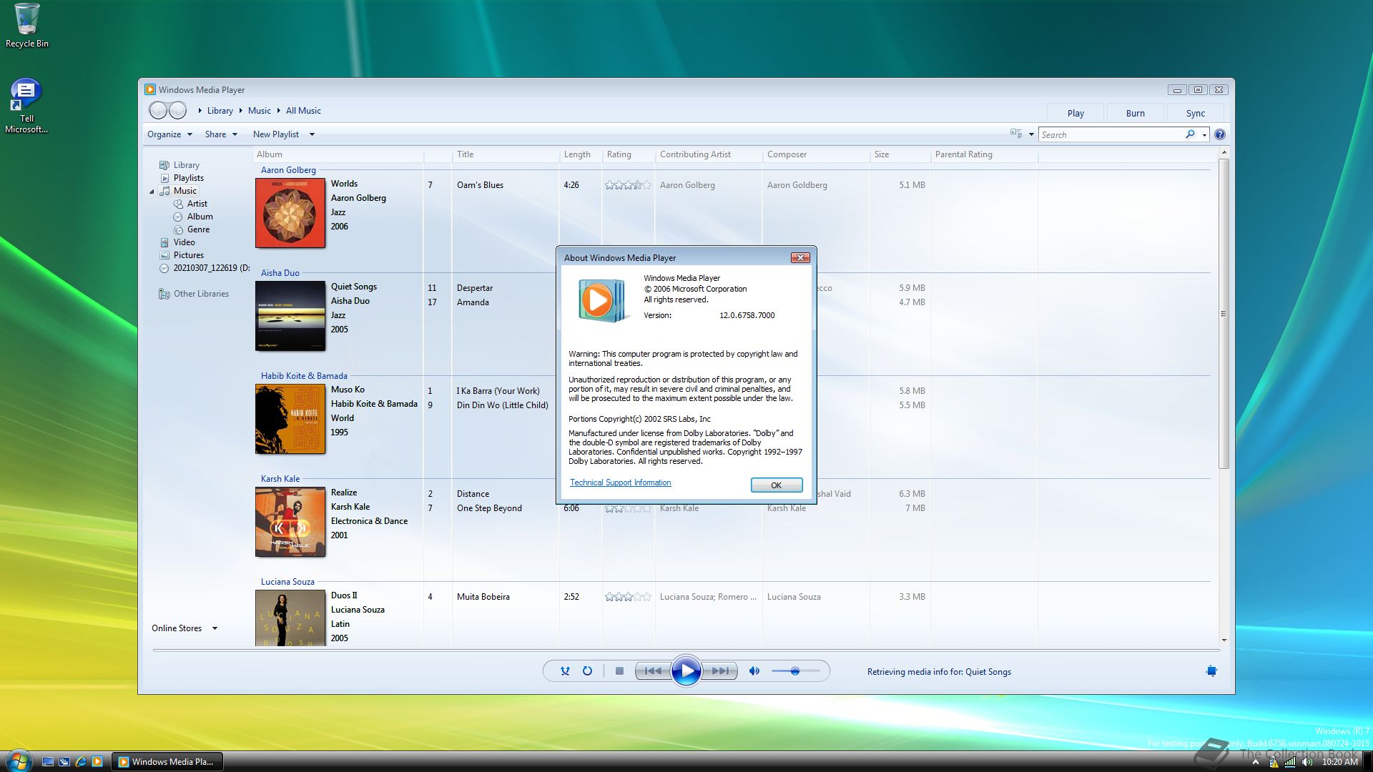Screen dimensions: 1373x772
Task: Go back with the navigation Back arrow
Action: point(158,110)
